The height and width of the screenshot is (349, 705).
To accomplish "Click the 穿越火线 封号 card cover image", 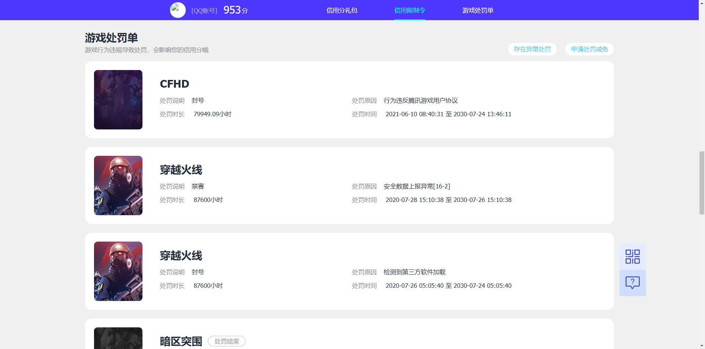I will point(118,271).
